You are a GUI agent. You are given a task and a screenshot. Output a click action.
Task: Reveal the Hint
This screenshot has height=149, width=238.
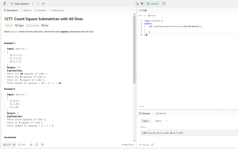[x=45, y=26]
